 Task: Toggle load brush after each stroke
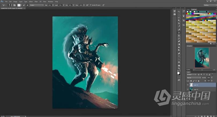pyautogui.click(x=24, y=5)
